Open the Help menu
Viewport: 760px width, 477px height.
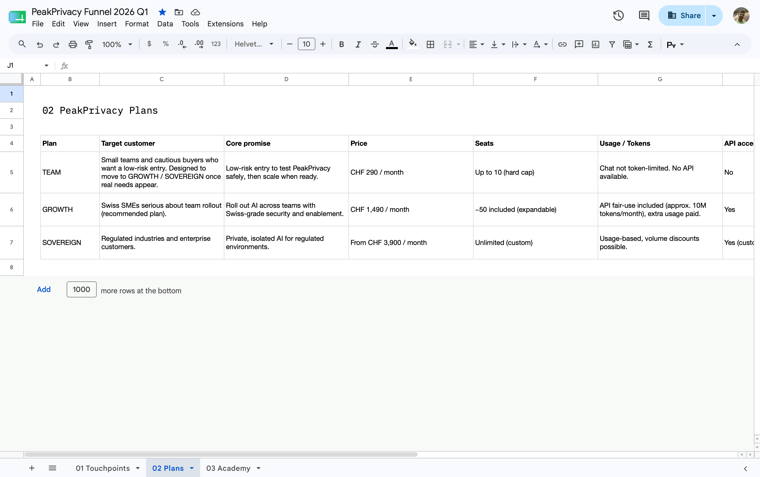click(260, 24)
